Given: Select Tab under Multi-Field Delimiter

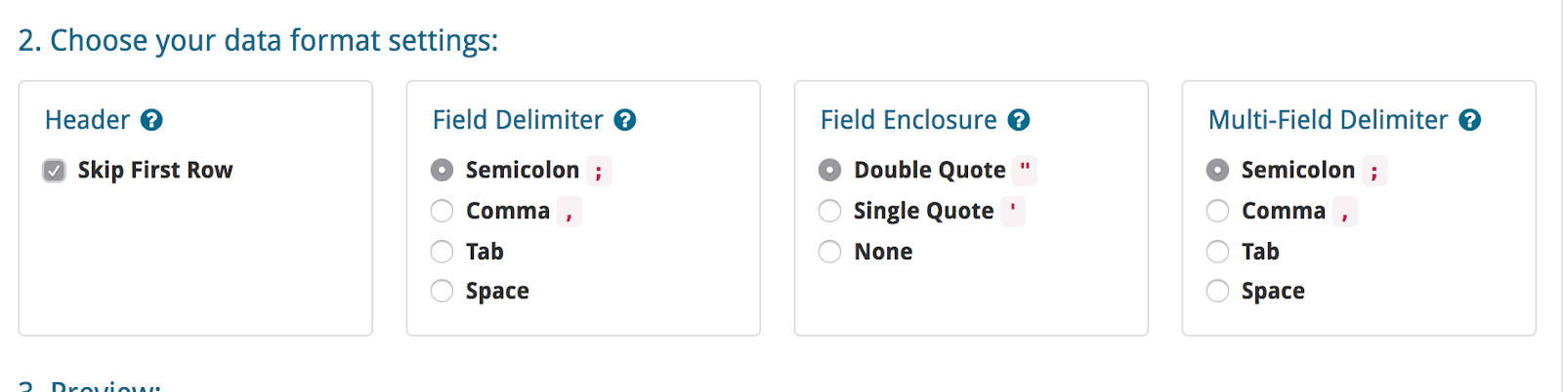Looking at the screenshot, I should [1217, 252].
